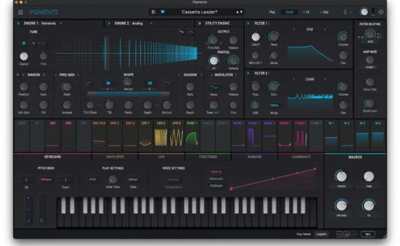Click the Modulator section left arrow
The height and width of the screenshot is (246, 400).
click(212, 75)
